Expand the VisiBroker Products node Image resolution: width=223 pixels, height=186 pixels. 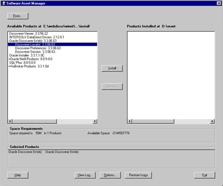pos(9,66)
